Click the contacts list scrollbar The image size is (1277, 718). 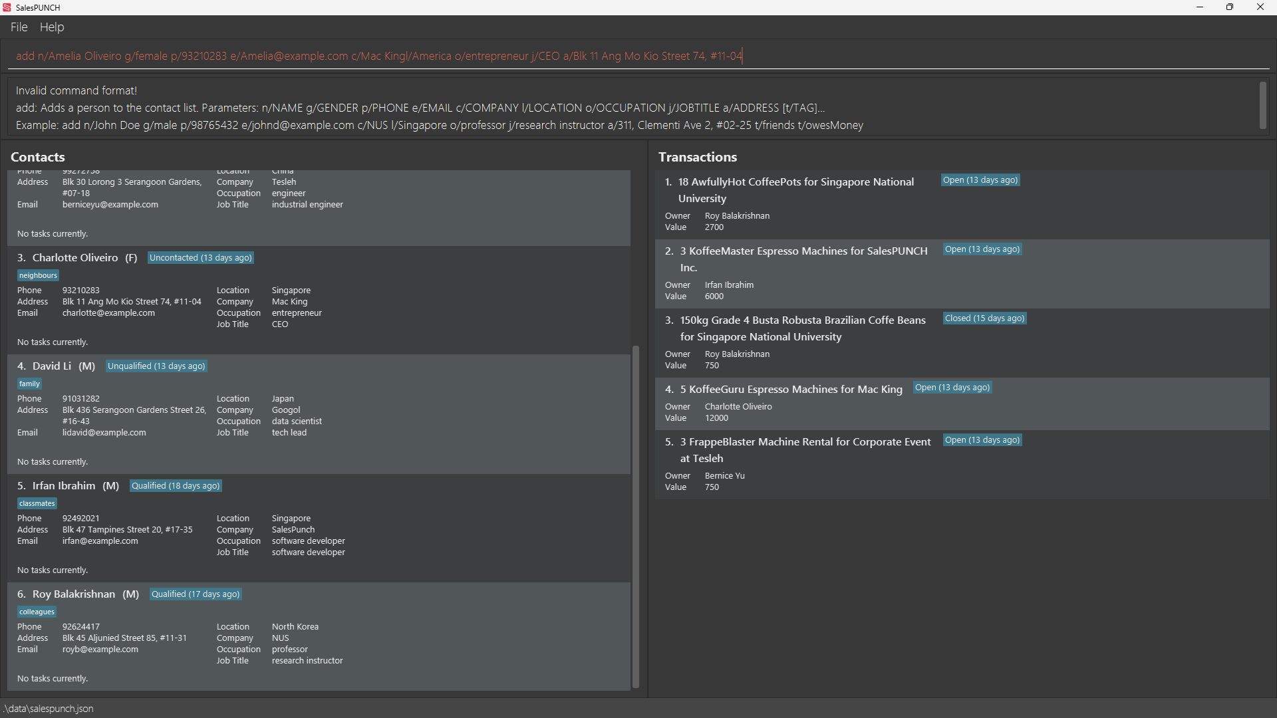[x=635, y=516]
